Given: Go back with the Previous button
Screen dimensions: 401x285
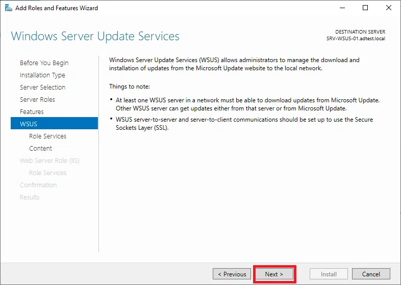Looking at the screenshot, I should tap(232, 274).
